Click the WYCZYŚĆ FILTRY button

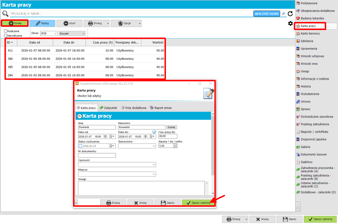click(x=267, y=14)
